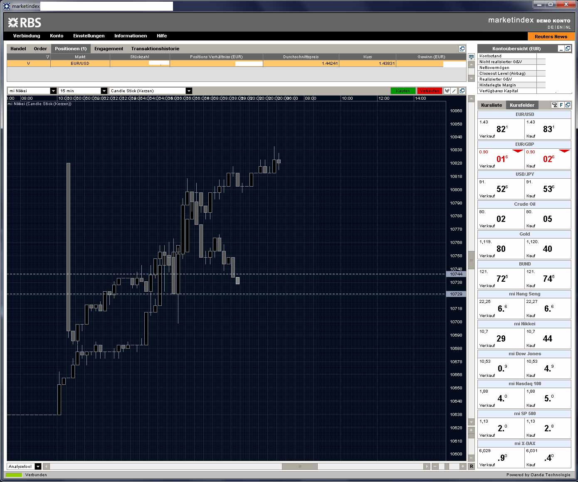Click the chart indicators bar icon
Image resolution: width=578 pixels, height=482 pixels.
[447, 91]
